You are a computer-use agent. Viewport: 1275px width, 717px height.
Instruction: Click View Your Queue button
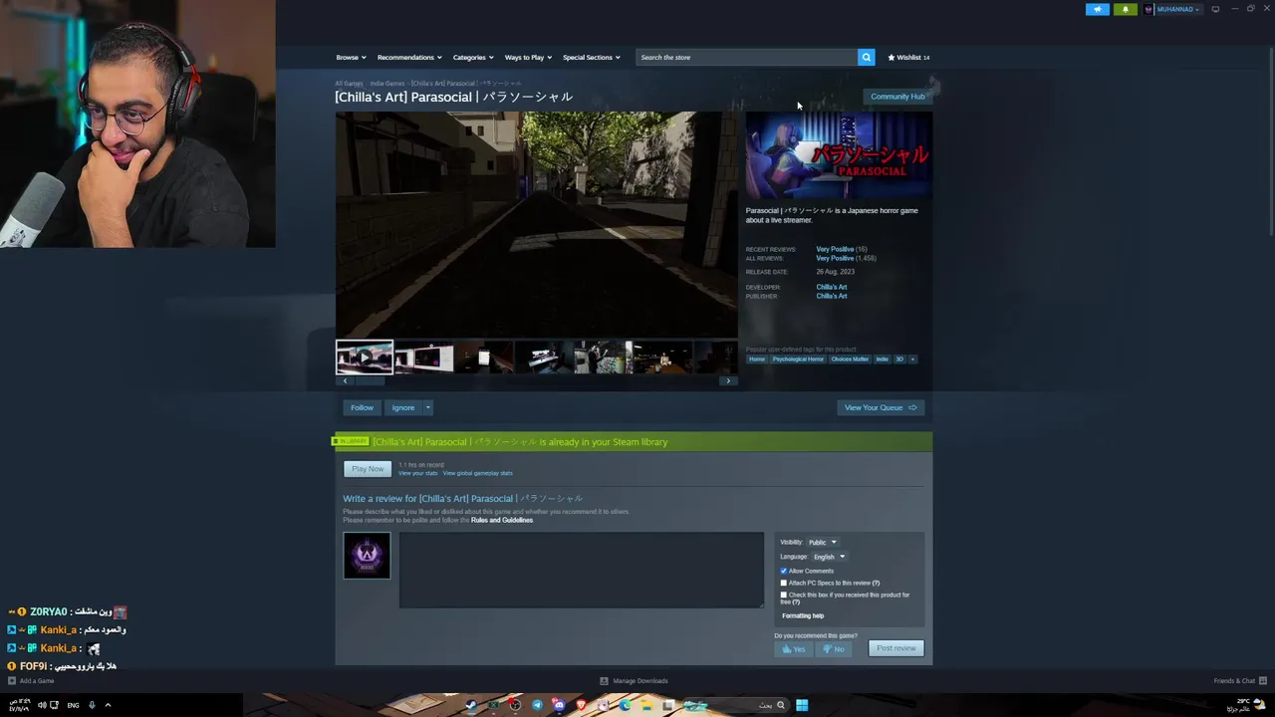click(881, 407)
